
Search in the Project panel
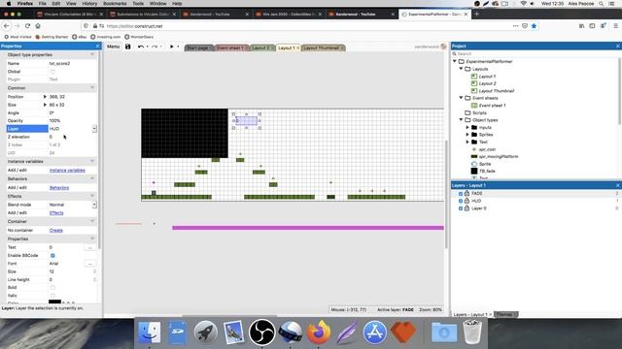click(536, 53)
